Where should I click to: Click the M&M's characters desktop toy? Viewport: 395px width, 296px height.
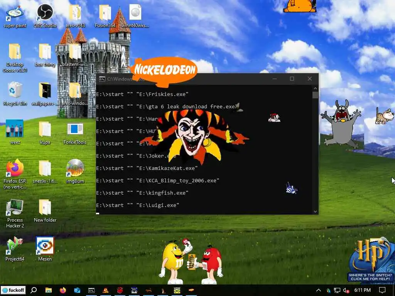(x=191, y=261)
